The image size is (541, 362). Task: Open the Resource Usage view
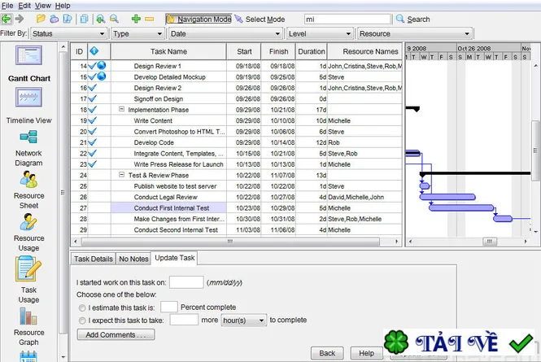pos(28,222)
